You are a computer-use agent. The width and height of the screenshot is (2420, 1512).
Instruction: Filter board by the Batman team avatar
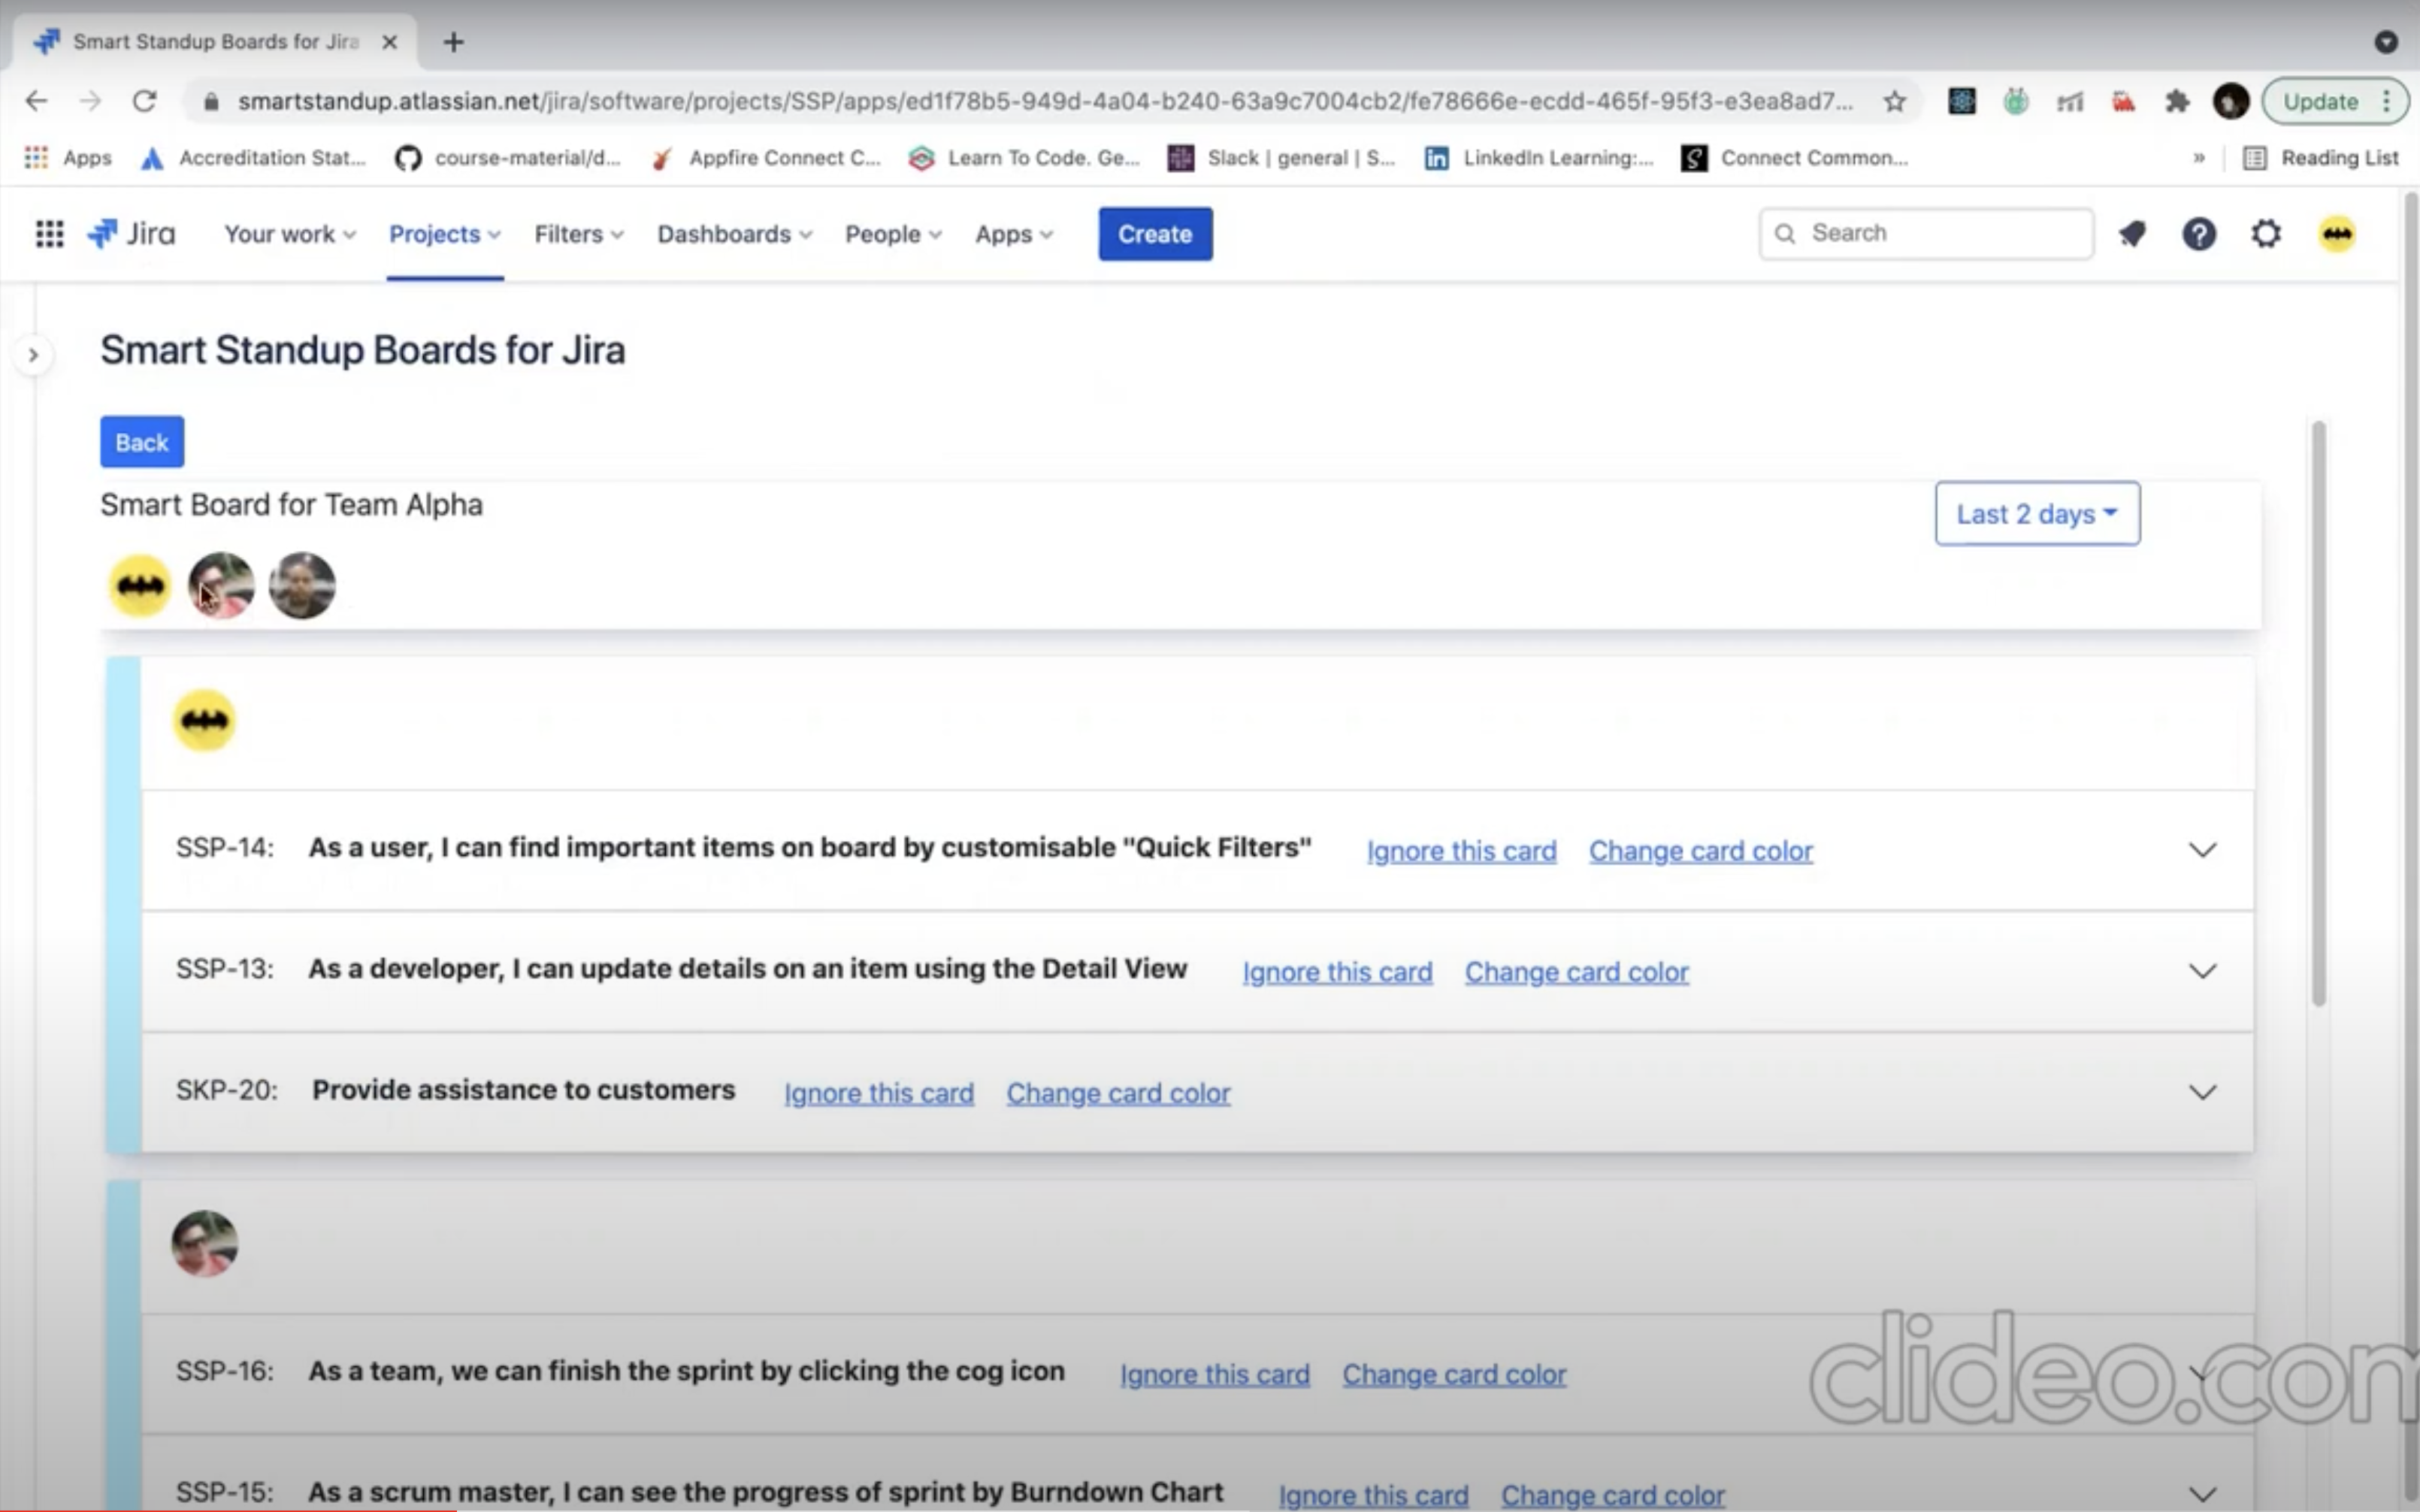(x=140, y=586)
